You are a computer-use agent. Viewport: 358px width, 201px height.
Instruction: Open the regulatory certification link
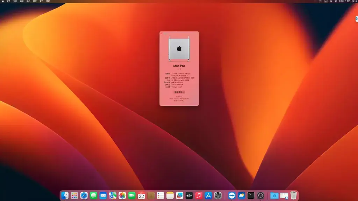pyautogui.click(x=179, y=96)
